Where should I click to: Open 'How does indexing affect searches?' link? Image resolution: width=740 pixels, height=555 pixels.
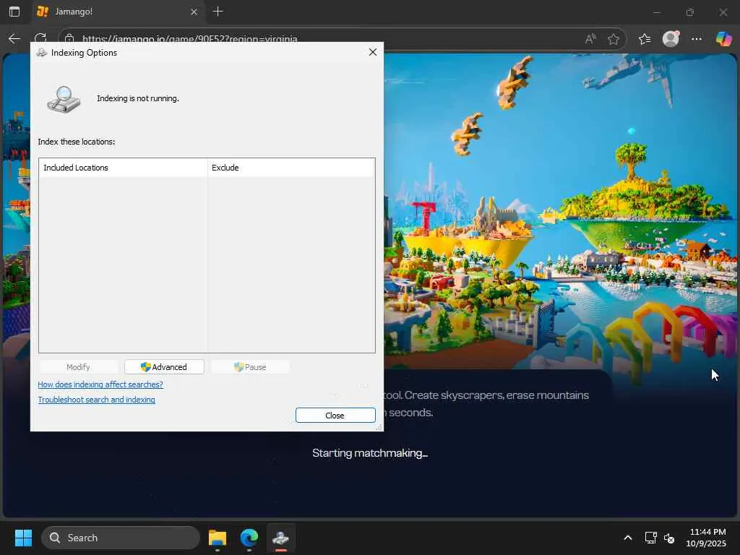click(100, 384)
